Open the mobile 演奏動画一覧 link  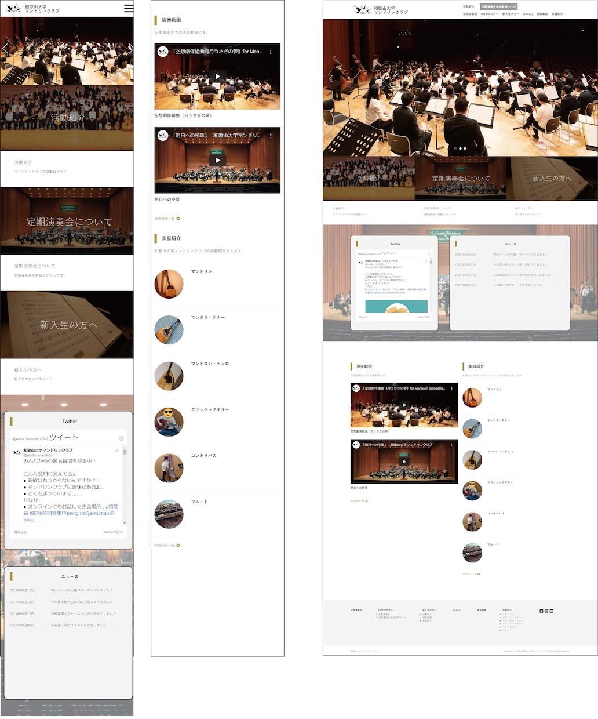click(165, 219)
